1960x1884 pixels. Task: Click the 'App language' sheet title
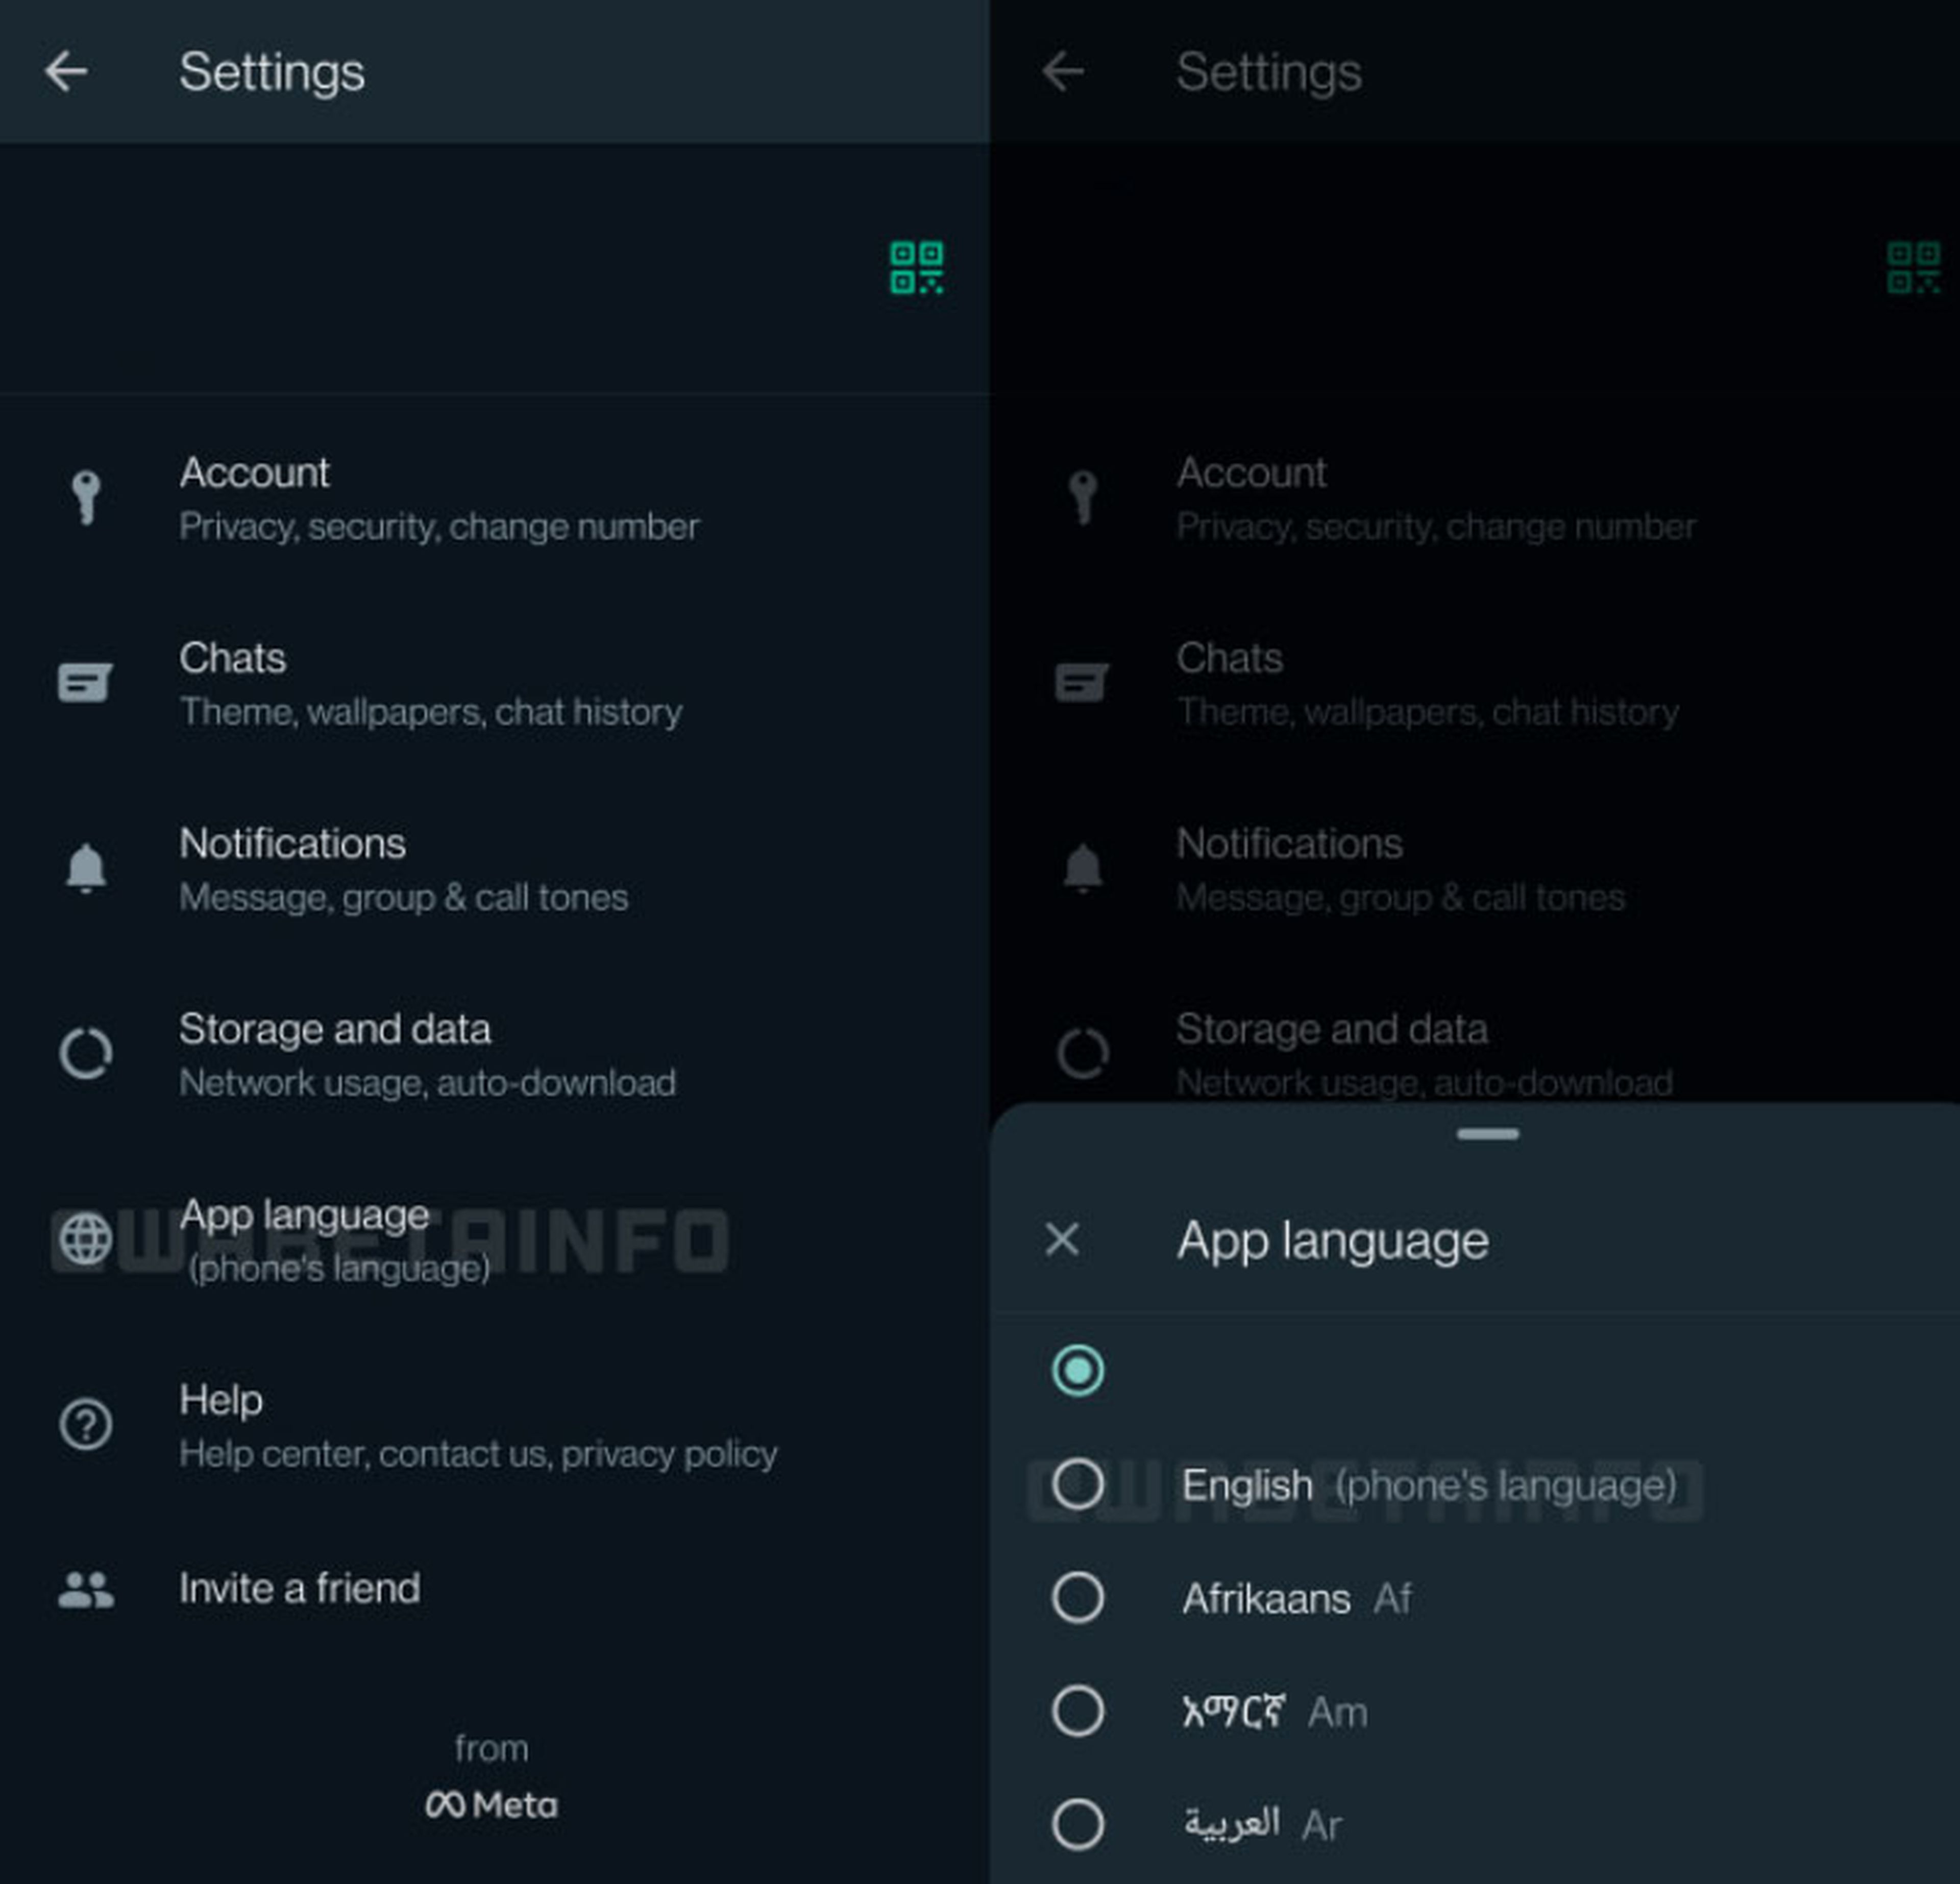point(1333,1241)
